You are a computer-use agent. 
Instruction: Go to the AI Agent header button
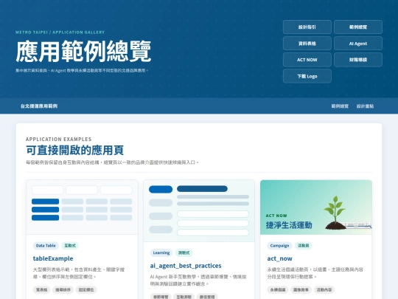(358, 44)
